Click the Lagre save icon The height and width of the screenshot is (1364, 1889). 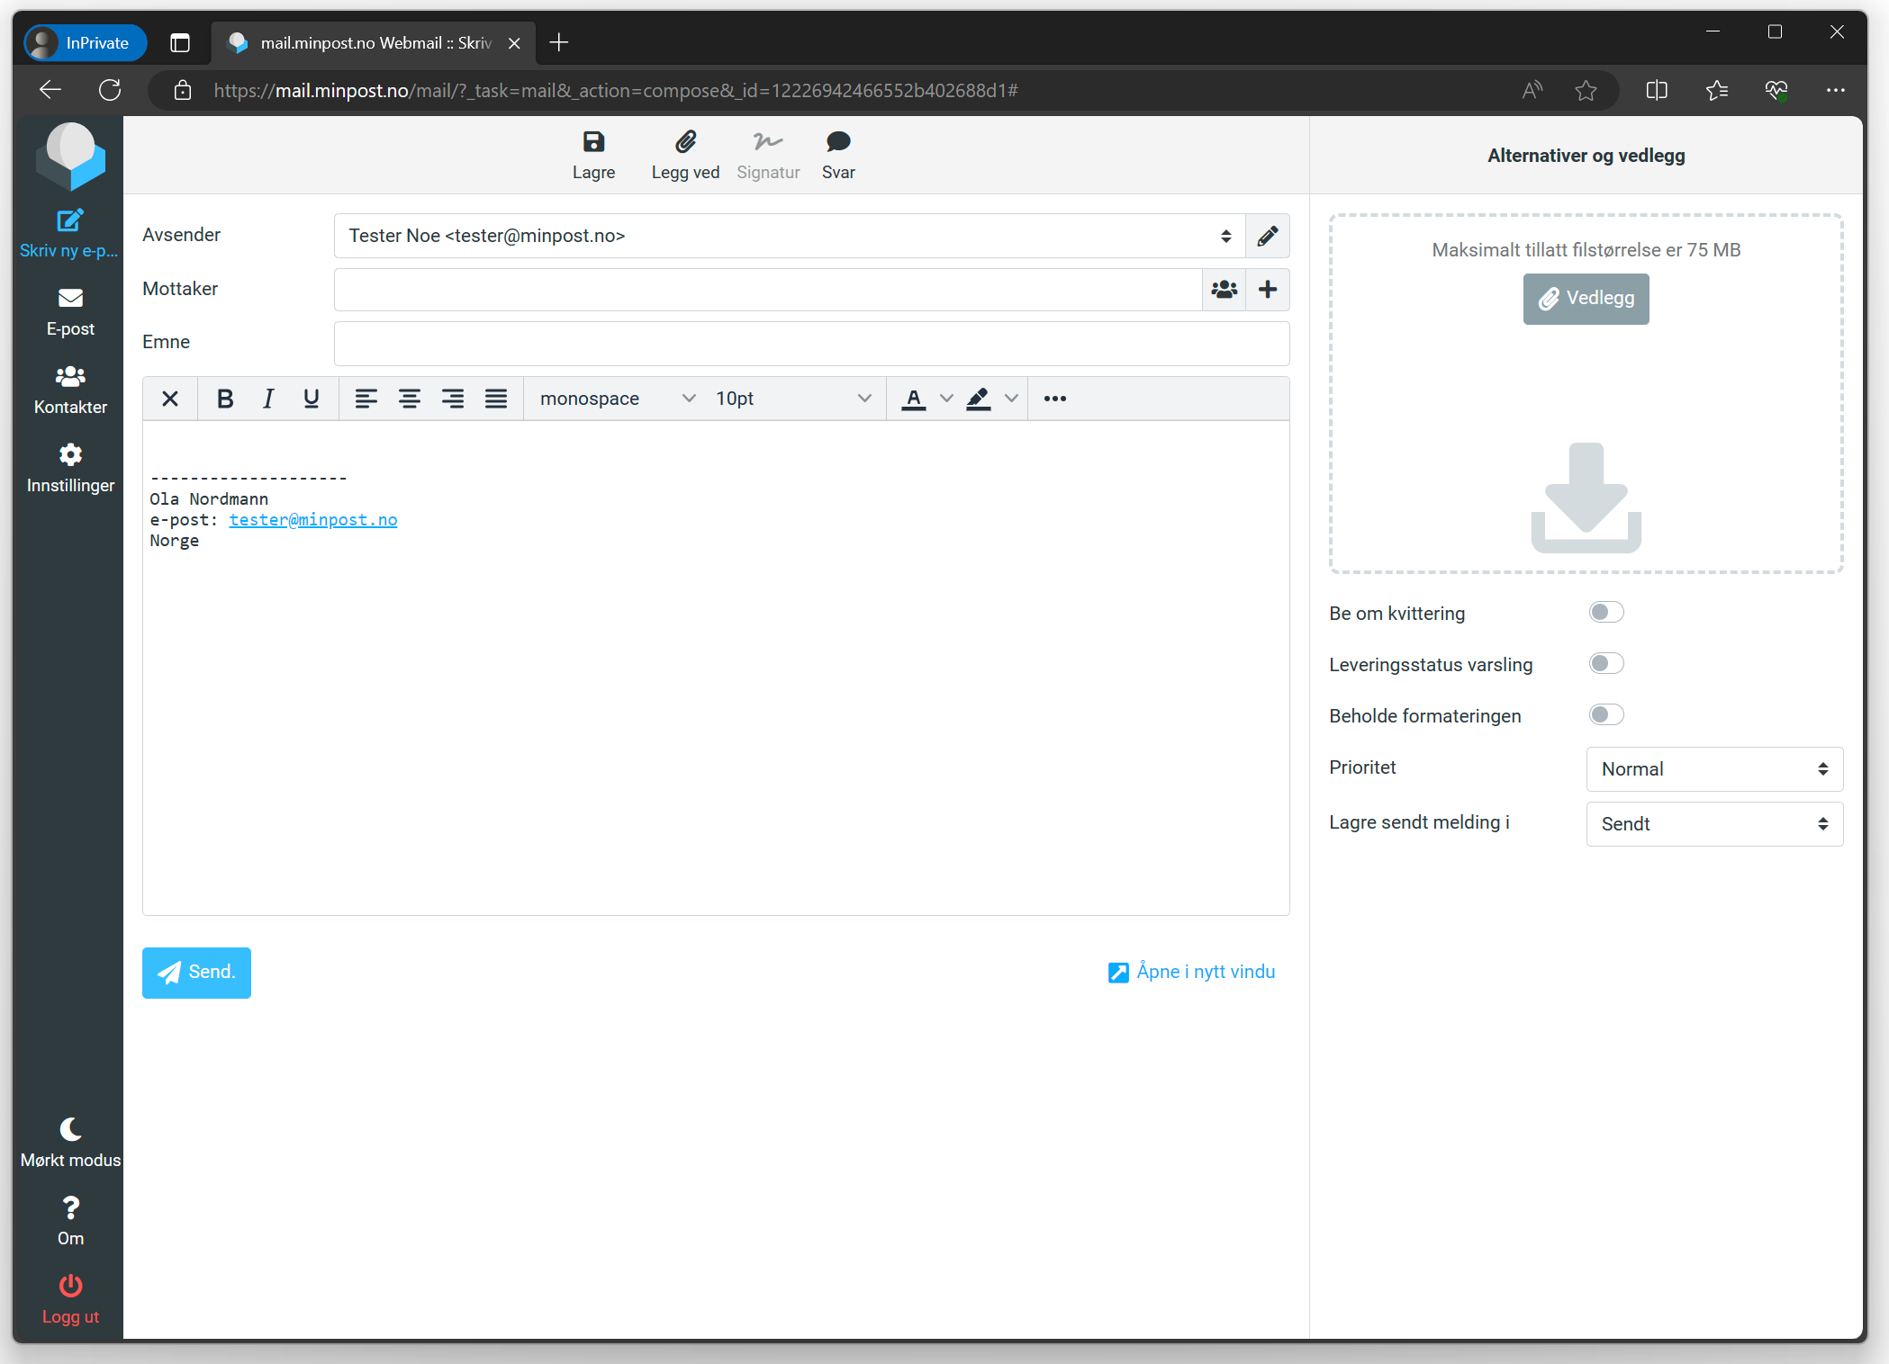pos(593,142)
